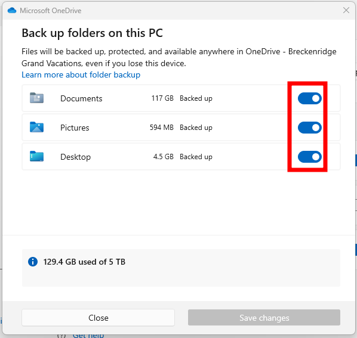Click the Desktop folder icon
The width and height of the screenshot is (357, 338).
(x=36, y=156)
